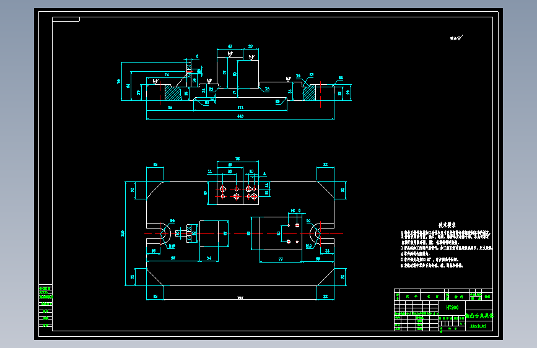Click the HT200 material label
The height and width of the screenshot is (348, 537).
click(452, 308)
